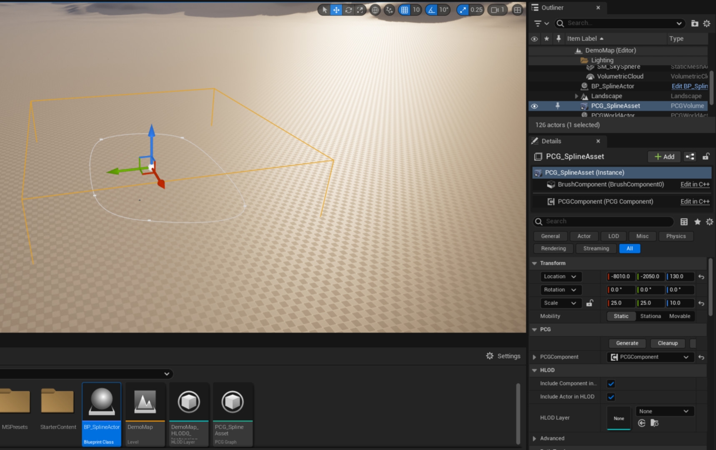Select the rotate transform tool in viewport
This screenshot has width=716, height=450.
point(348,10)
